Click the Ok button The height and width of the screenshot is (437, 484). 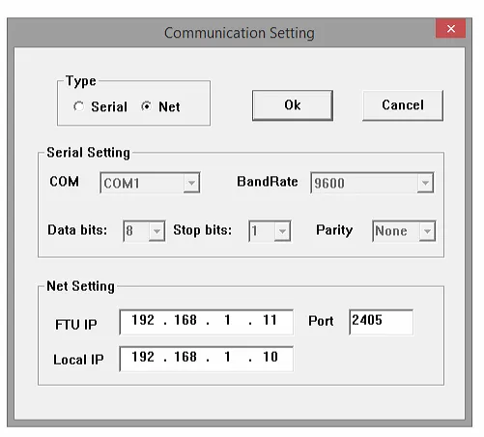tap(293, 105)
